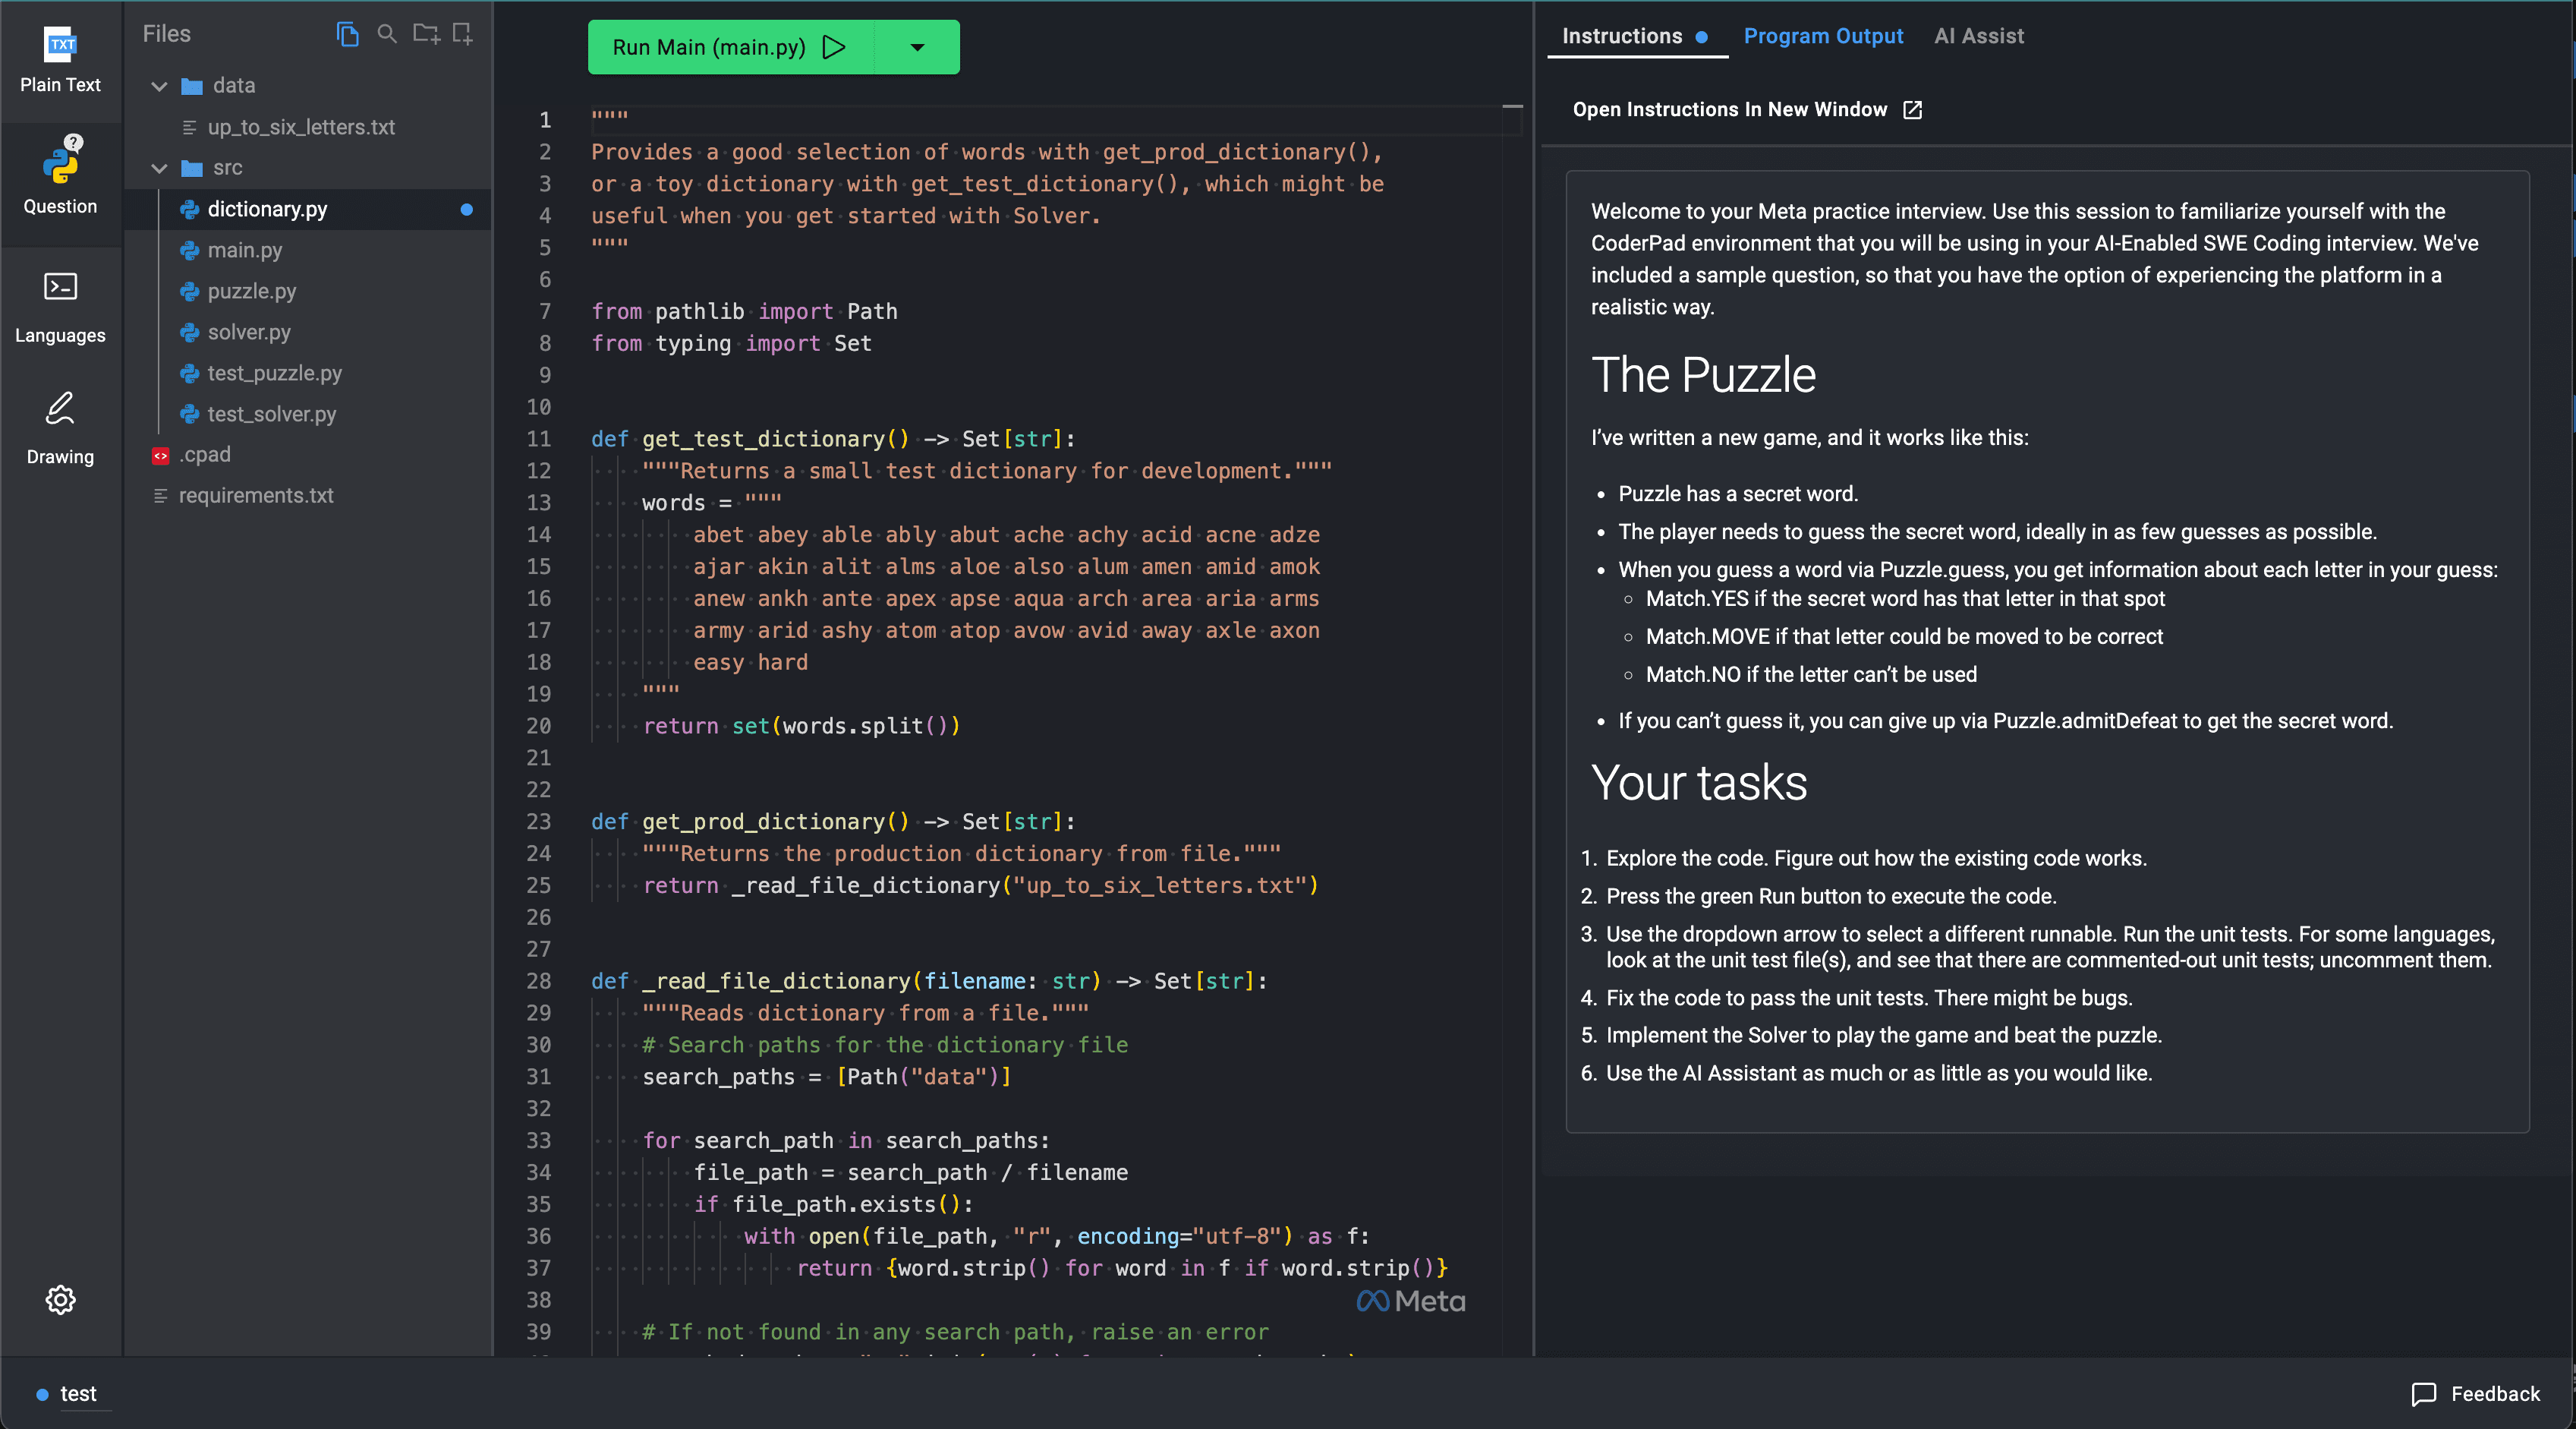The width and height of the screenshot is (2576, 1429).
Task: Click the new folder icon
Action: click(426, 34)
